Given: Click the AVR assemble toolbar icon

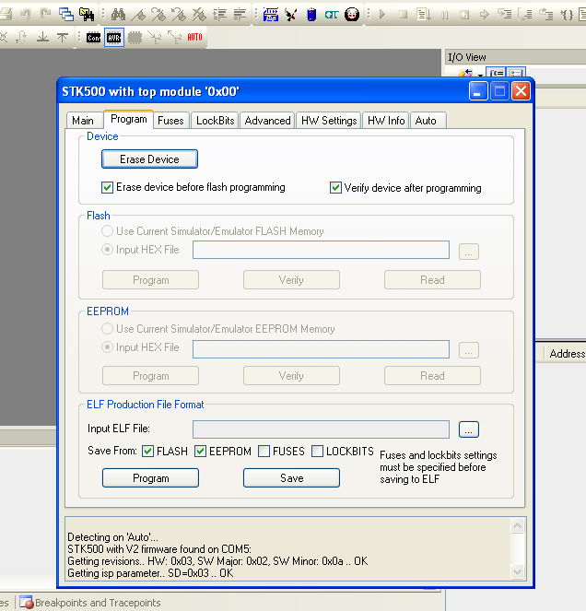Looking at the screenshot, I should [x=272, y=14].
